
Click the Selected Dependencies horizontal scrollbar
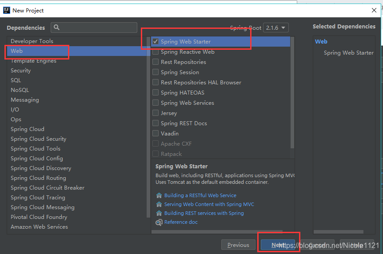[339, 232]
